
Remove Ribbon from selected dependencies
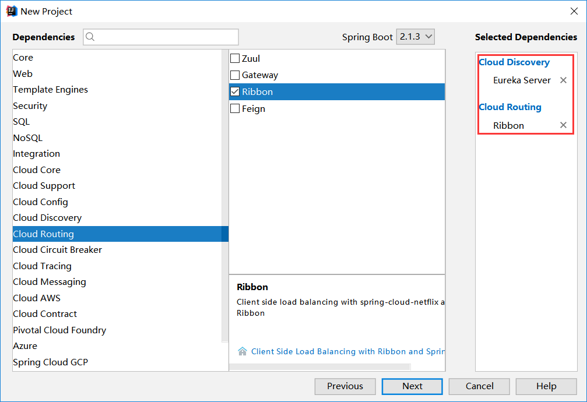(563, 125)
